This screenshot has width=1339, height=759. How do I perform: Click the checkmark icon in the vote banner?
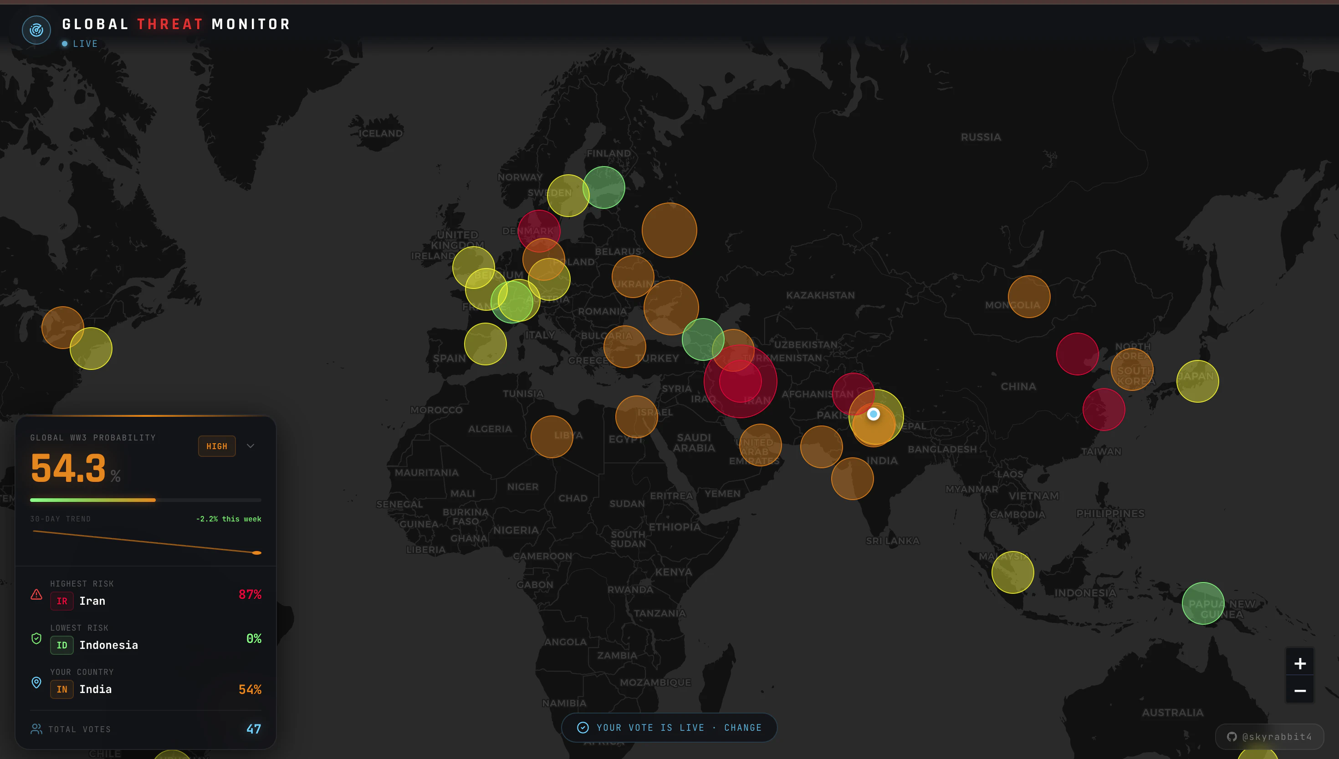click(583, 728)
